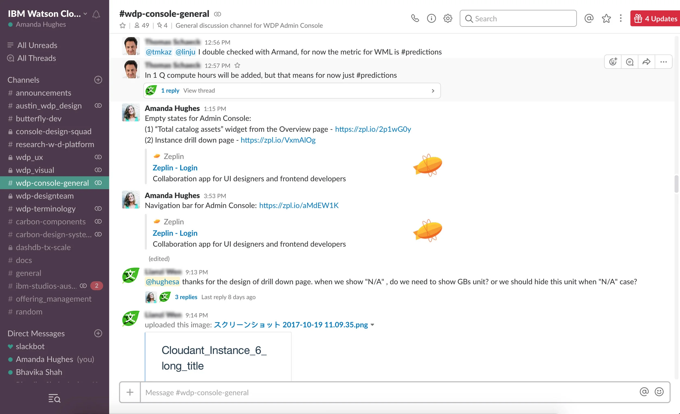680x414 pixels.
Task: Open wdp-designteam channel
Action: pyautogui.click(x=55, y=196)
